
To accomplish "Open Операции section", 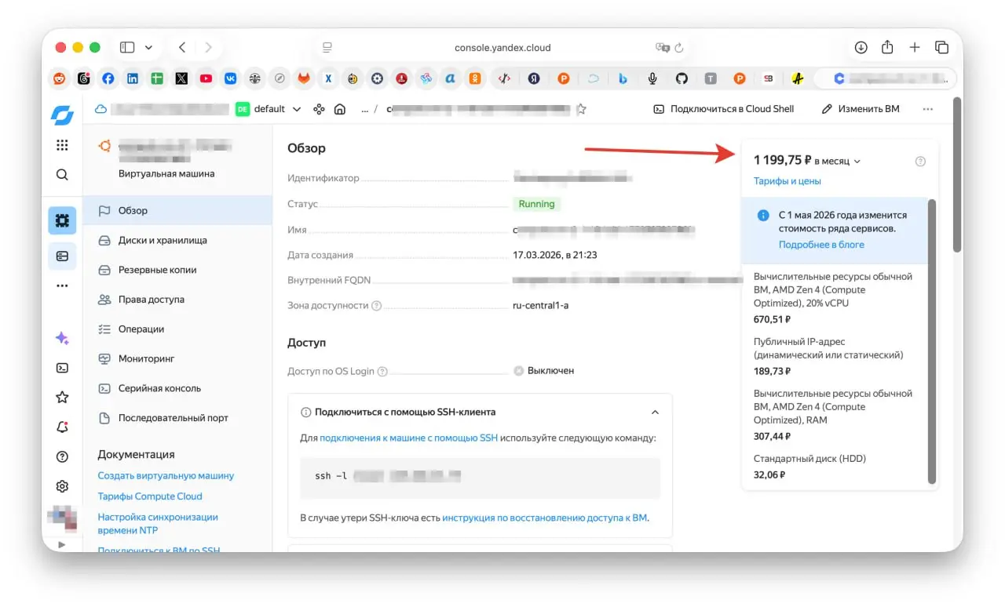I will [x=177, y=329].
